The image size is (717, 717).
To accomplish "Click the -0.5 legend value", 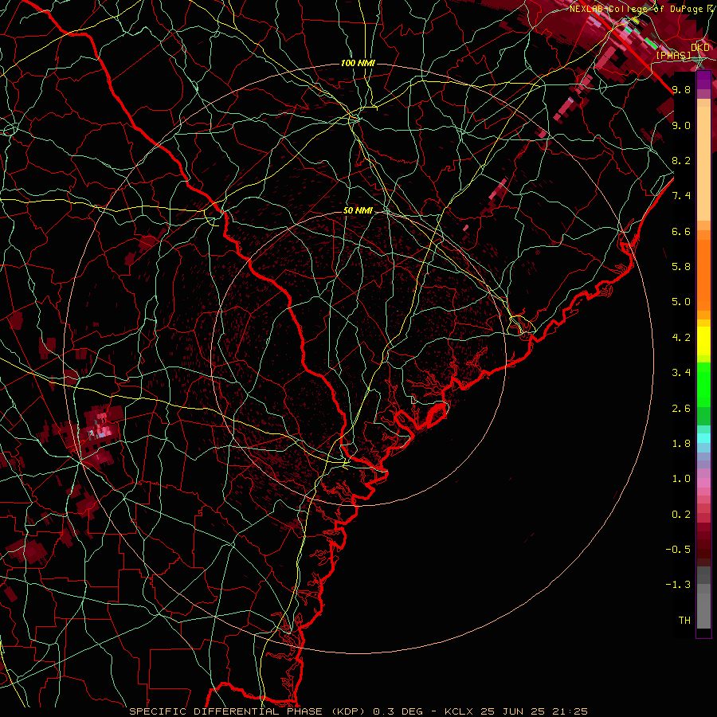I will pyautogui.click(x=678, y=550).
